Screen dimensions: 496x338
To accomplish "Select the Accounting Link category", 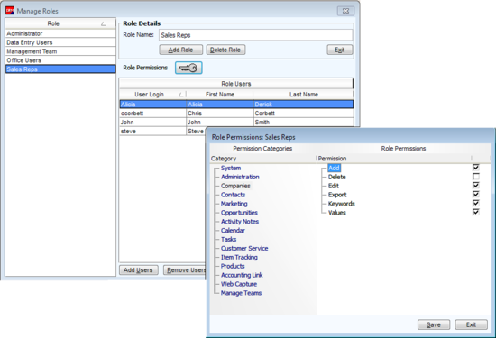I will tap(242, 275).
